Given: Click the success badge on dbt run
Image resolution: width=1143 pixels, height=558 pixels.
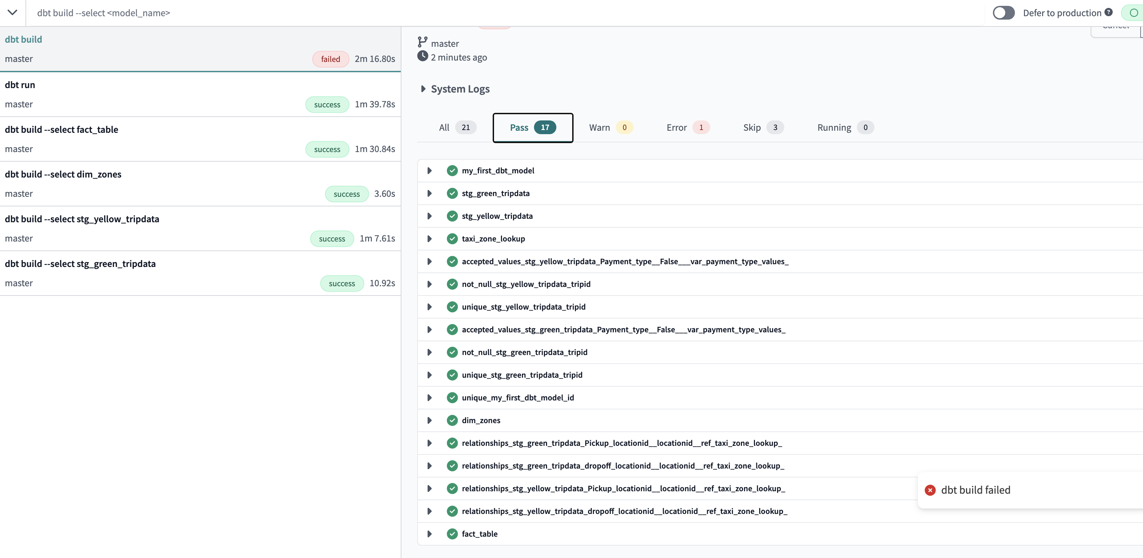Looking at the screenshot, I should click(327, 105).
